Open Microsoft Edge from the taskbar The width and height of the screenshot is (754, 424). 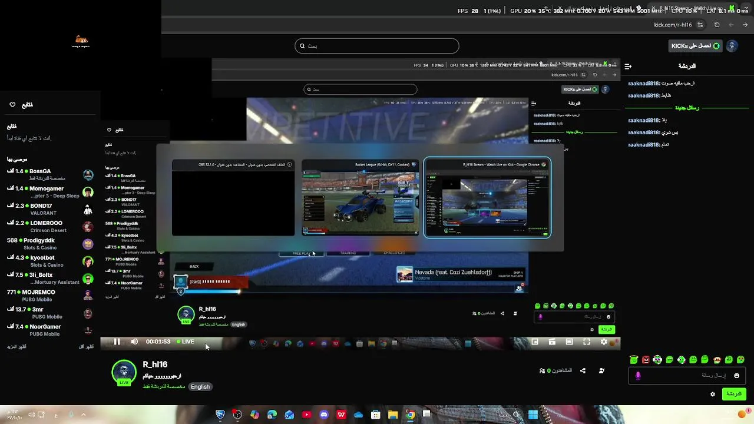(272, 415)
